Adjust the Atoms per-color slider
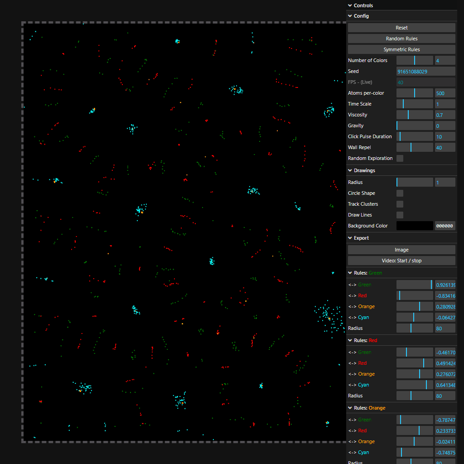464x464 pixels. tap(415, 93)
